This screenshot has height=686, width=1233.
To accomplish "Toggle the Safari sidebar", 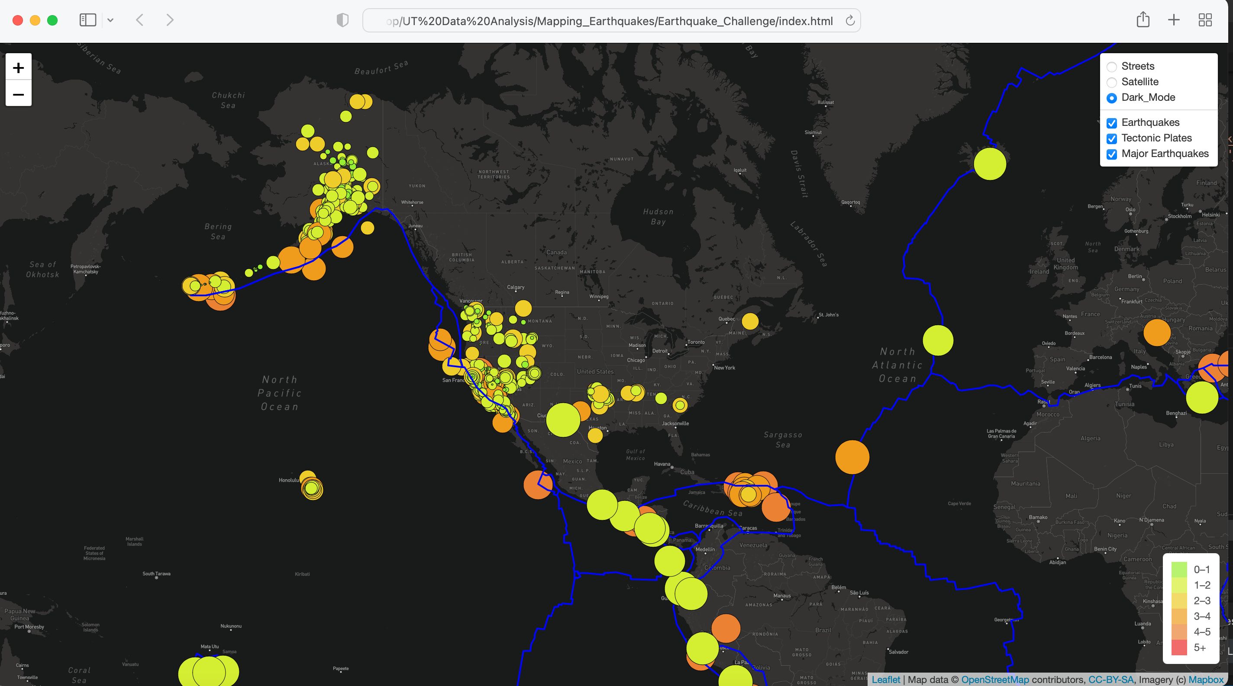I will 87,19.
